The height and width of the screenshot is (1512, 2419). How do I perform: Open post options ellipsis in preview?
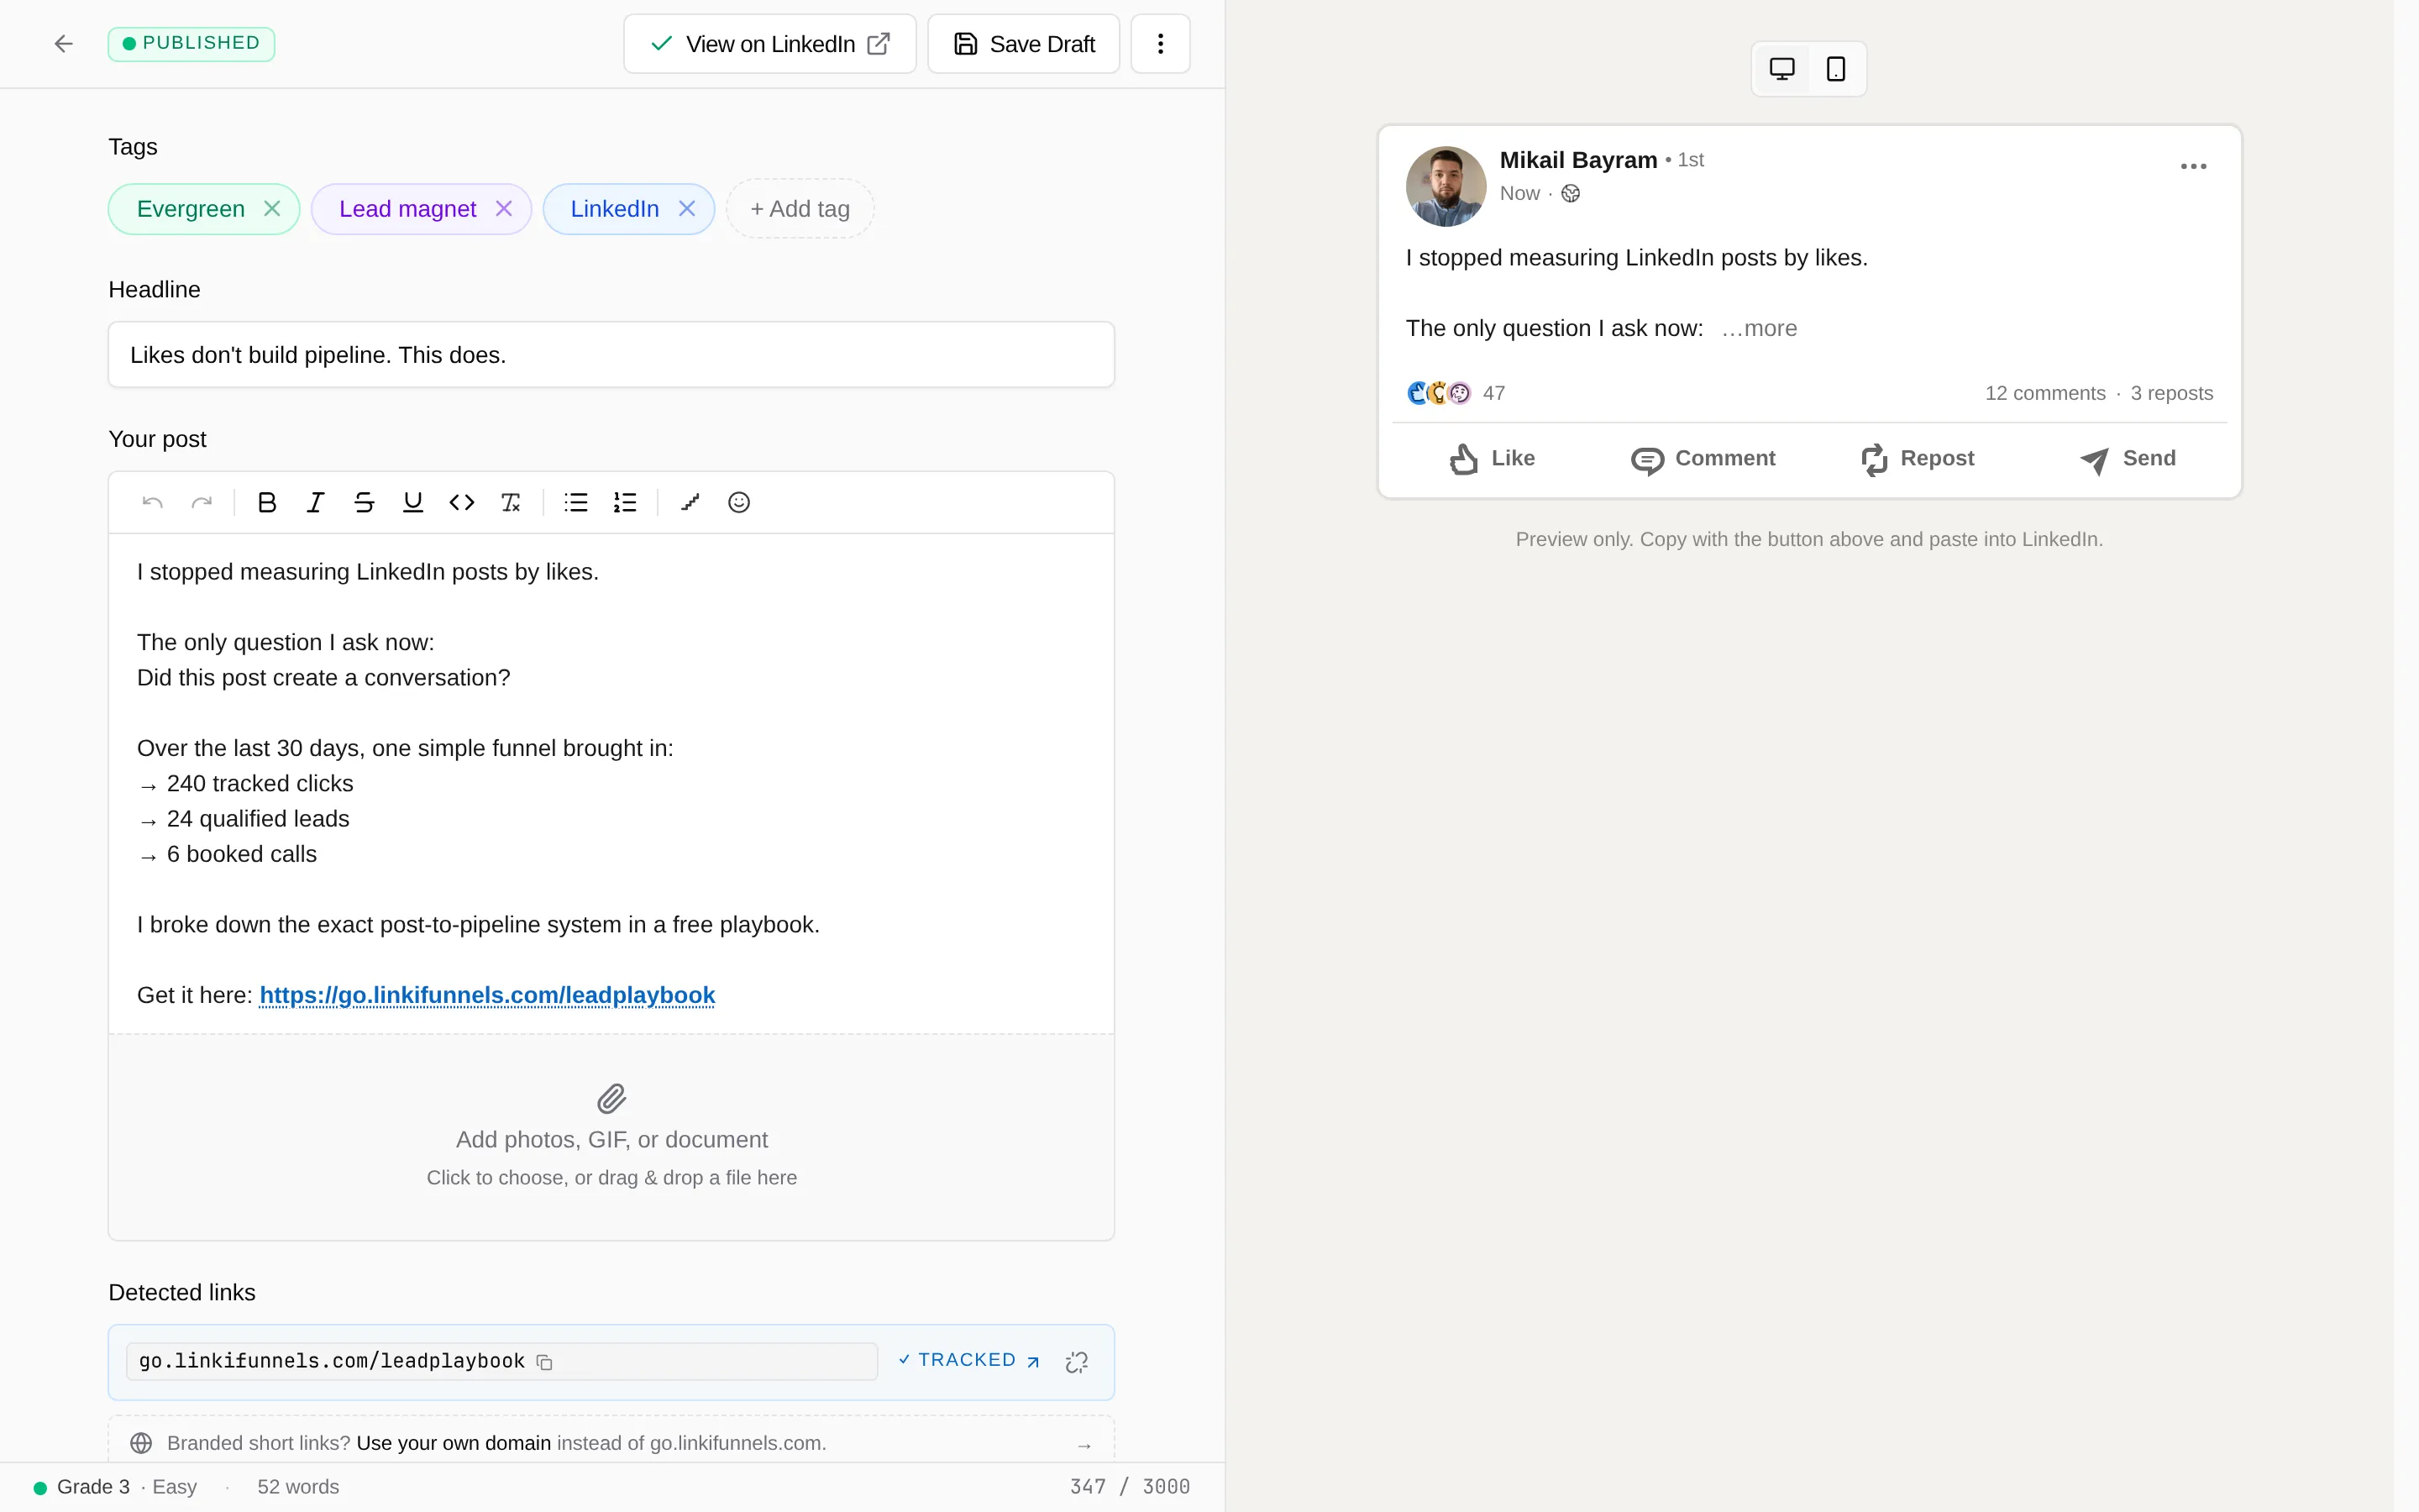pos(2193,166)
